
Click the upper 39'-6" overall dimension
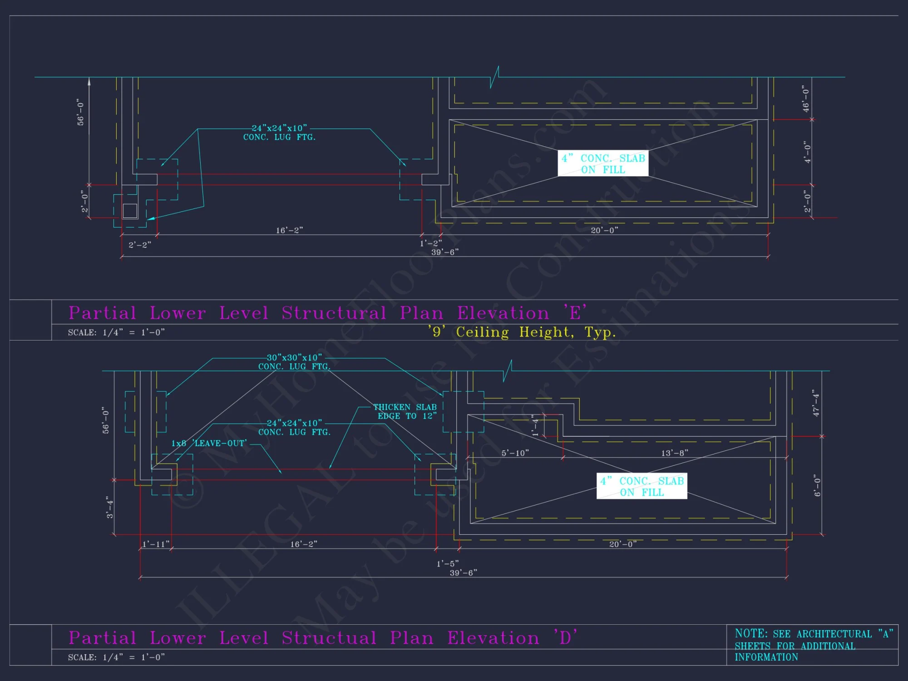tap(445, 252)
